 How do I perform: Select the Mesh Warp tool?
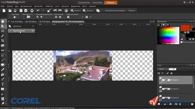click(2, 99)
